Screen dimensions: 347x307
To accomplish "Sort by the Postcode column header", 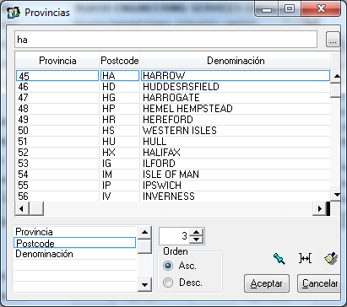I will point(120,61).
